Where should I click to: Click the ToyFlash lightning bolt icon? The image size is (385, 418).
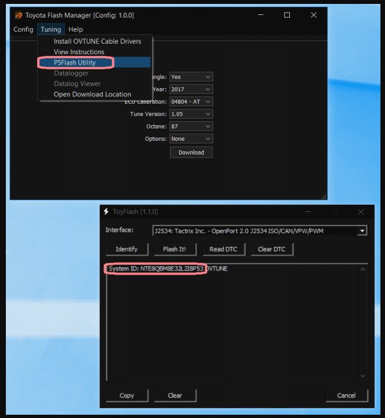click(x=106, y=211)
